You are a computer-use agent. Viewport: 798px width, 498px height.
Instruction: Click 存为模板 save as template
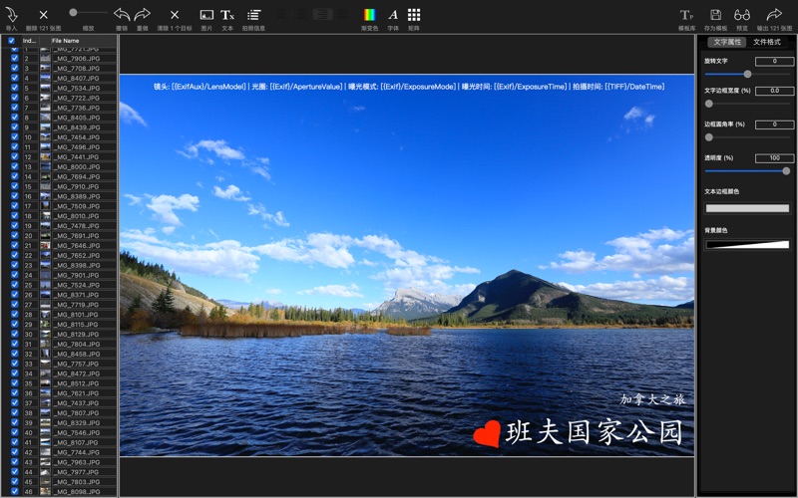[x=715, y=15]
